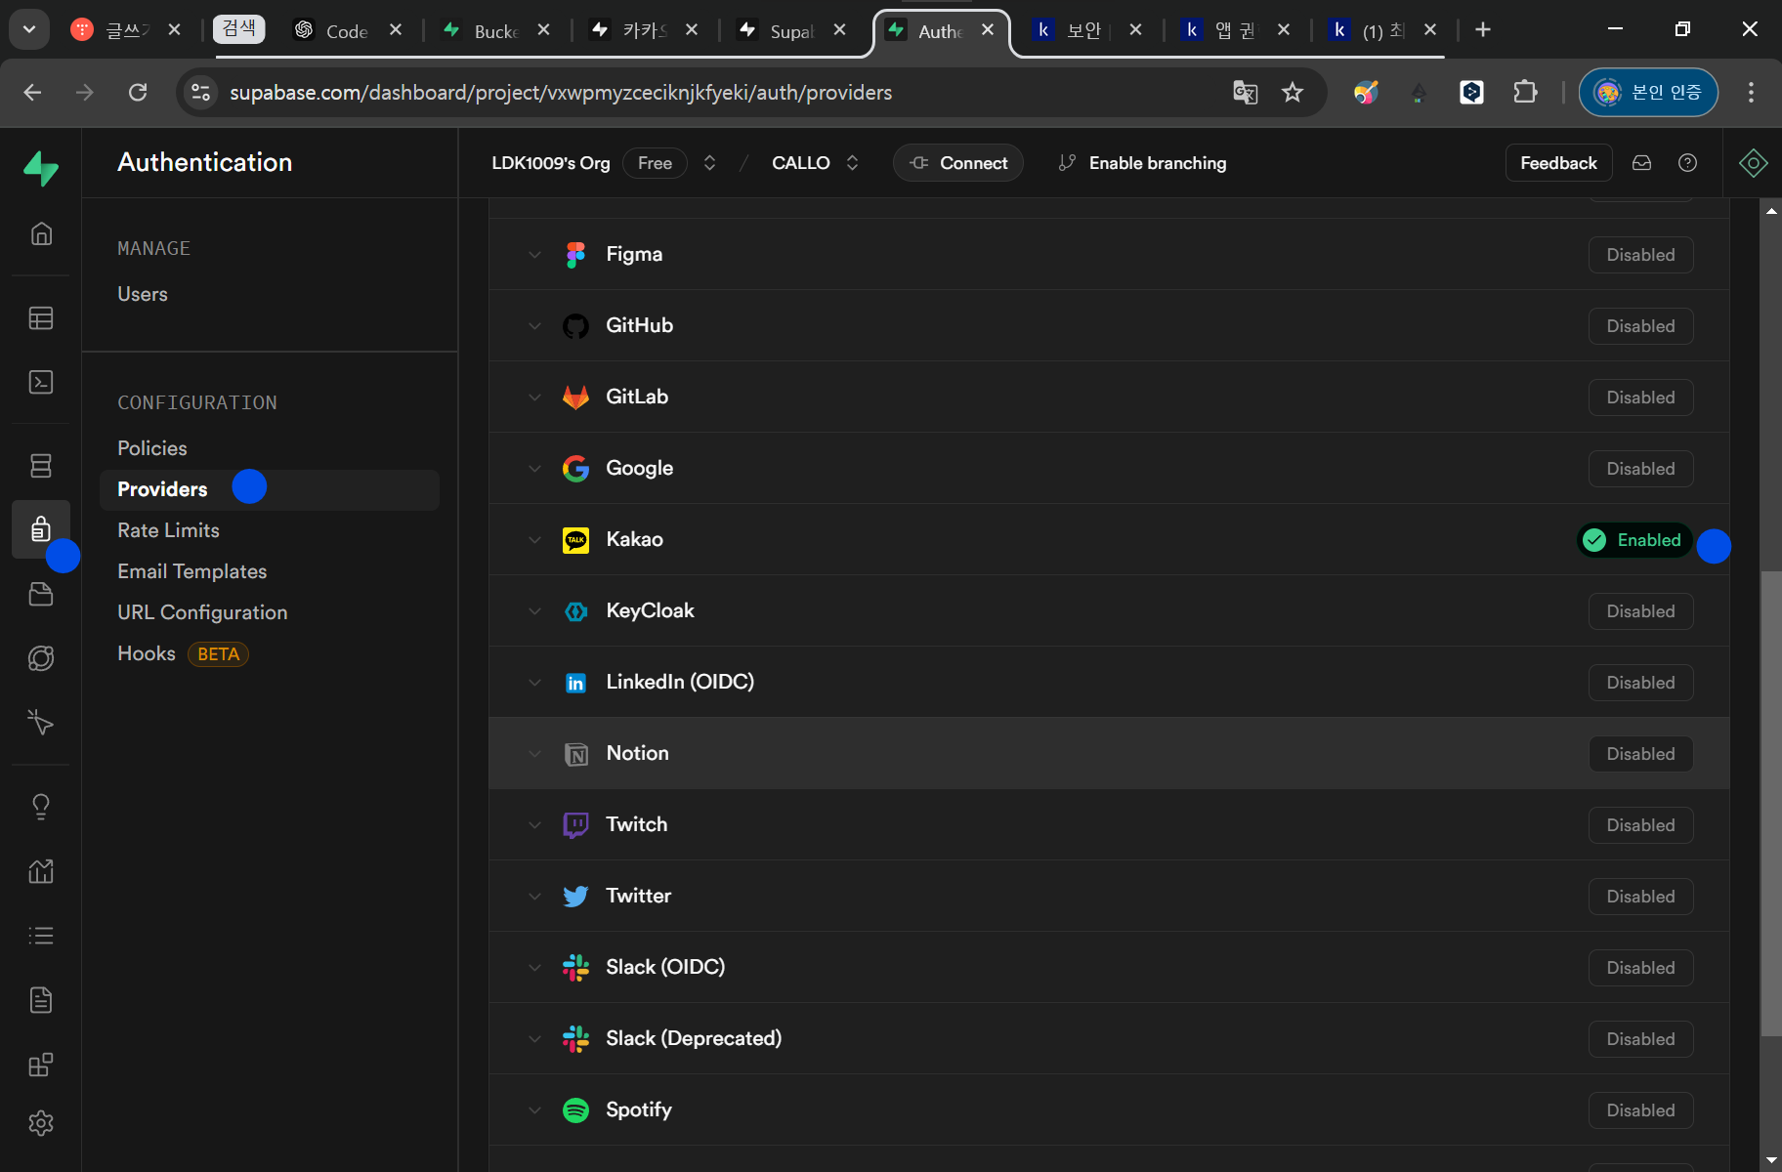Open Users under Manage

pyautogui.click(x=143, y=294)
